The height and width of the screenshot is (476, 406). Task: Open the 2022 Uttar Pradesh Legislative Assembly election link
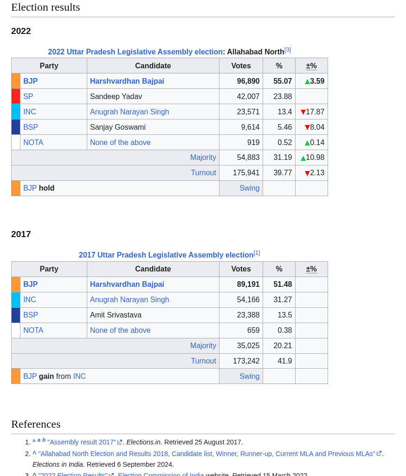135,52
